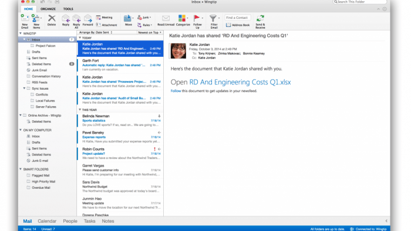Click the New Email icon
Screen dimensions: 411x231
[x=25, y=18]
